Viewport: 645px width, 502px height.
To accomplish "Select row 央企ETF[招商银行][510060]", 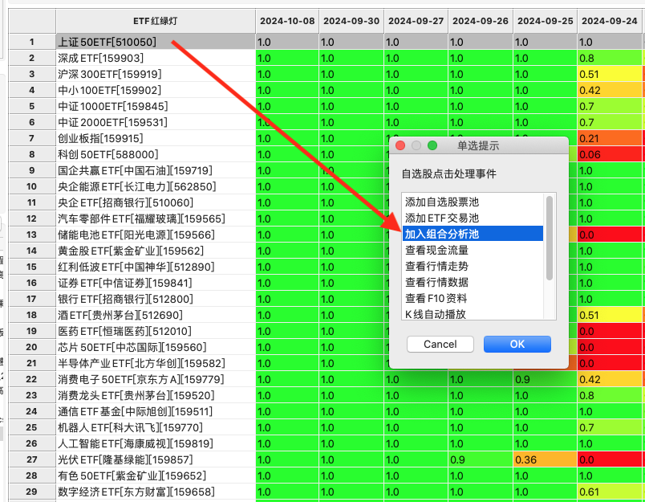I will tap(156, 202).
